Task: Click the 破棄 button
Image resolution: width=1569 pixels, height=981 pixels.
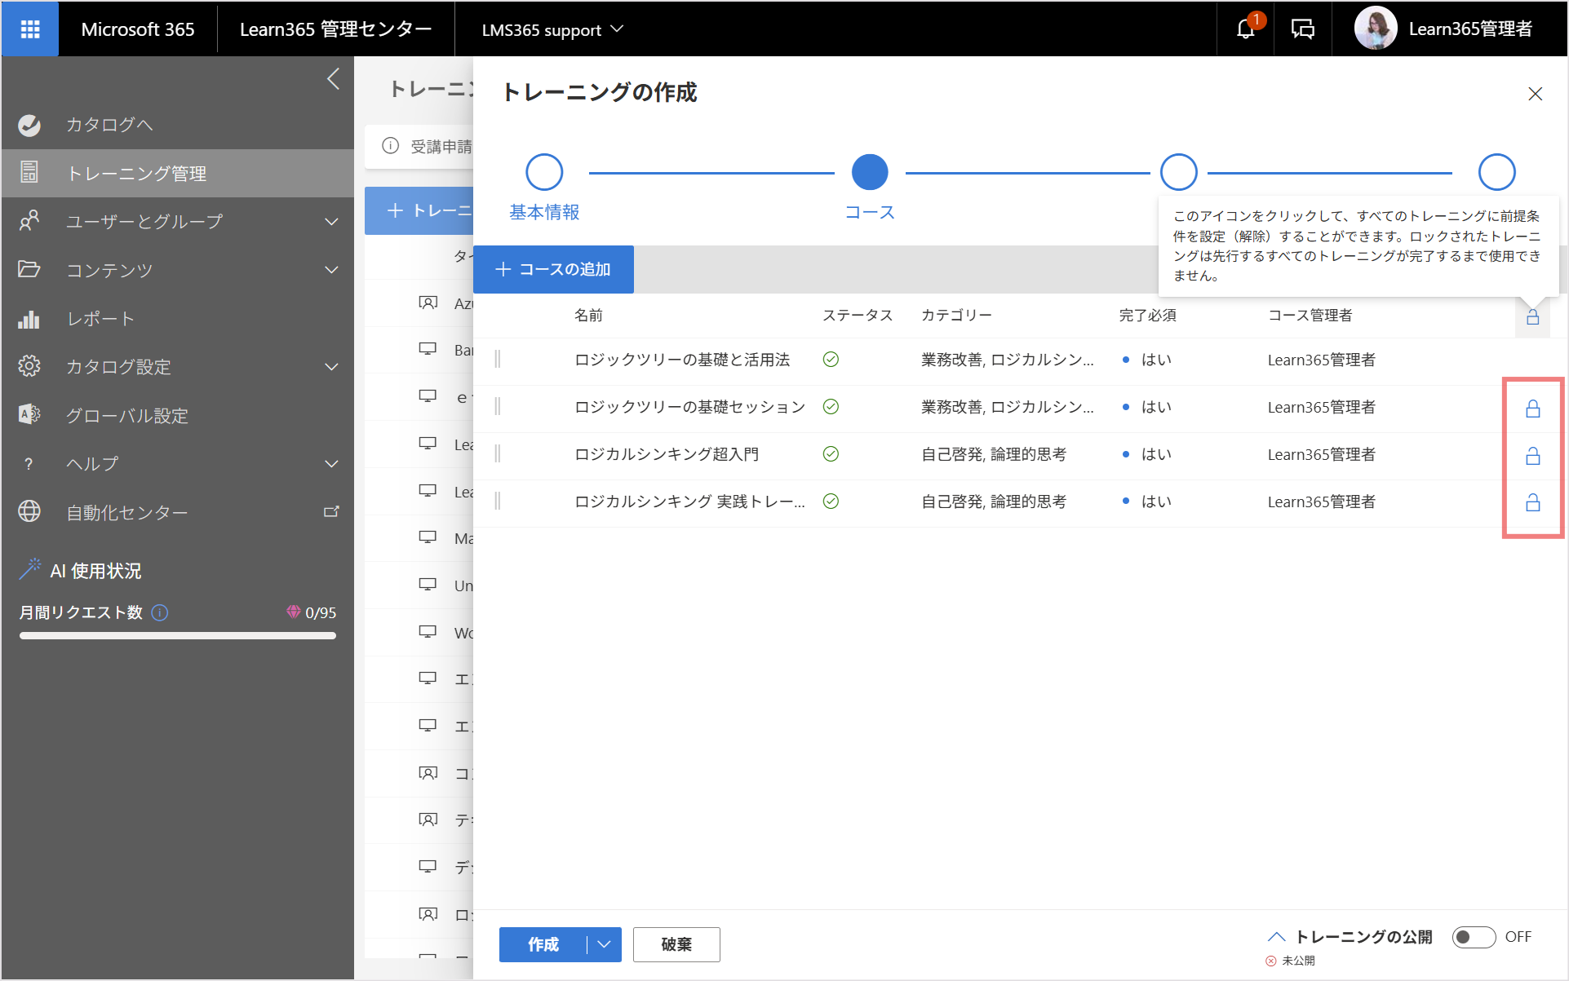Action: [676, 944]
